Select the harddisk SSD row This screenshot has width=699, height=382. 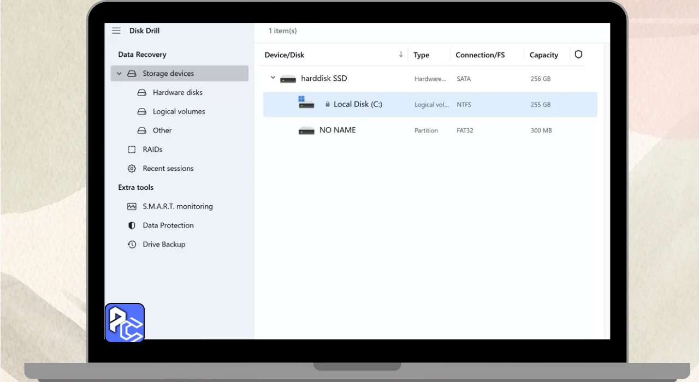[x=430, y=79]
